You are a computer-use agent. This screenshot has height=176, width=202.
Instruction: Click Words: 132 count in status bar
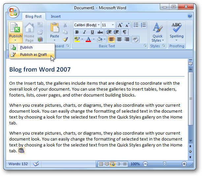click(18, 164)
